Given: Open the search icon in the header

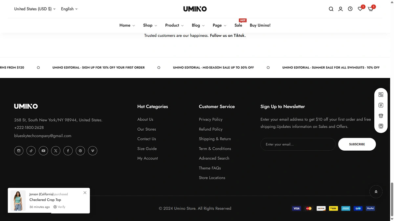Looking at the screenshot, I should click(x=331, y=9).
